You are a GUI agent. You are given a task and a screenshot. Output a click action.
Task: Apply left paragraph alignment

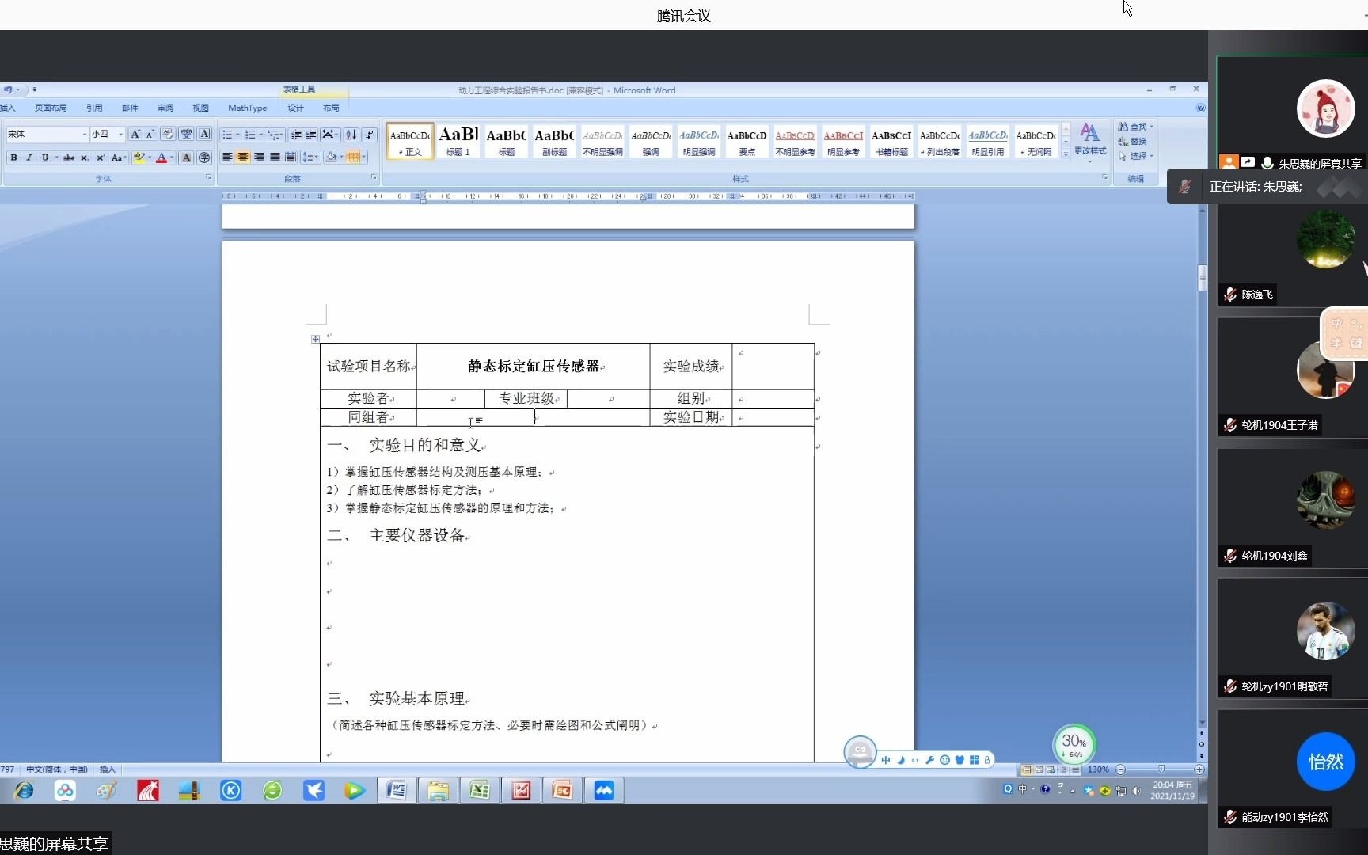227,157
